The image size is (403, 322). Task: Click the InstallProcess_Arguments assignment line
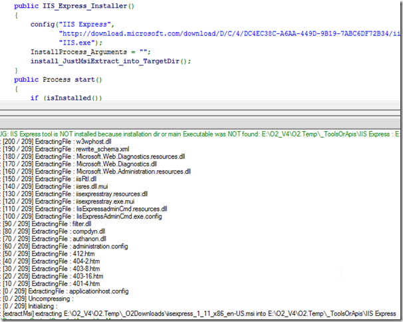pos(90,52)
